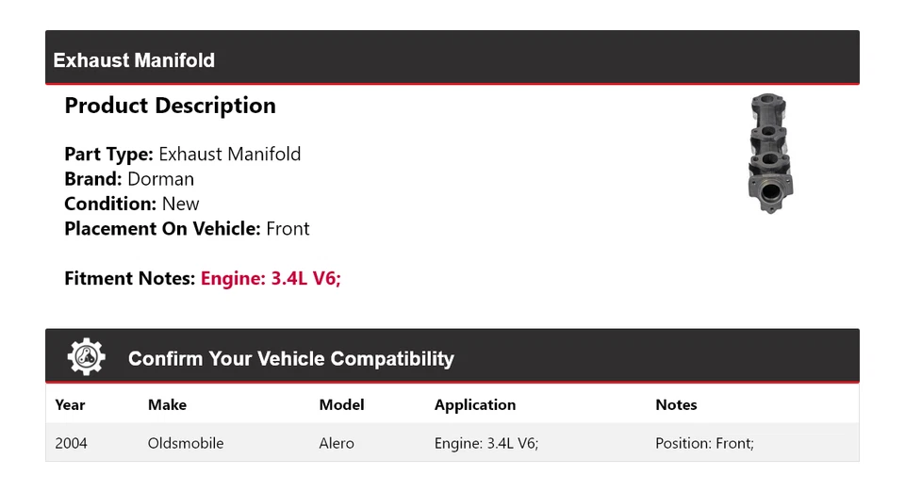Click the Position: Front notes cell
The image size is (905, 492).
click(704, 442)
